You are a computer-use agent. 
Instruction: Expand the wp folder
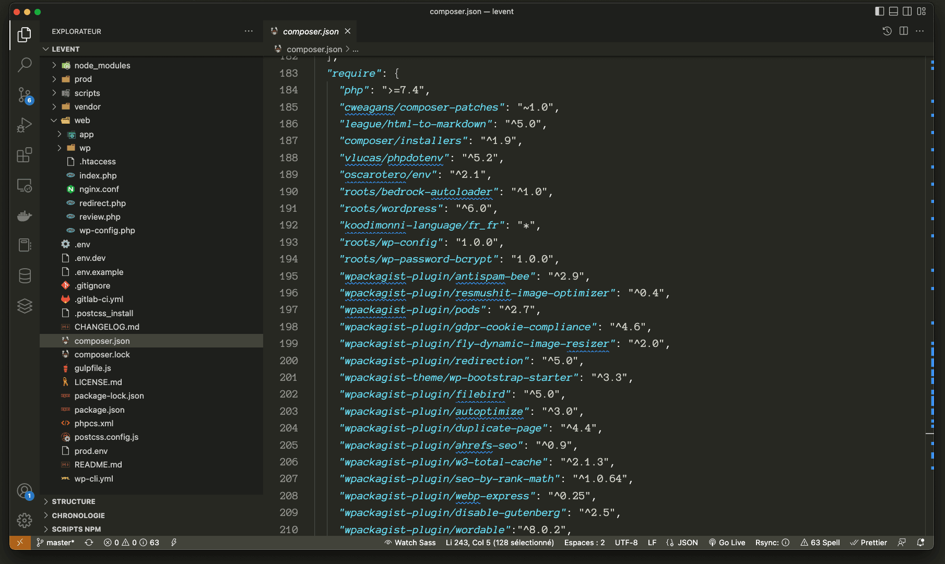point(151,148)
